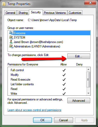Click the Modify permission row
Viewport: 98px width, 127px height.
point(47,75)
